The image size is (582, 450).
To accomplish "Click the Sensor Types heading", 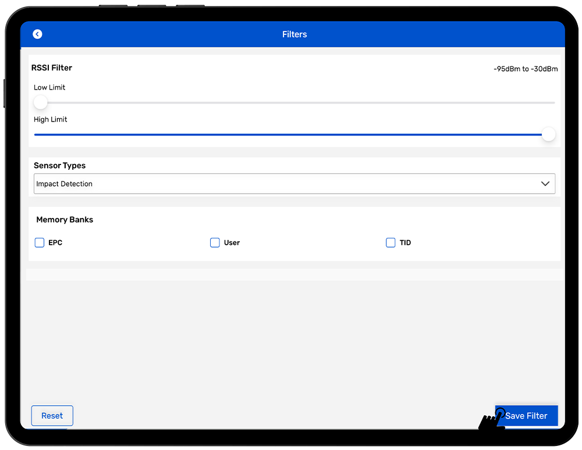I will click(x=59, y=166).
